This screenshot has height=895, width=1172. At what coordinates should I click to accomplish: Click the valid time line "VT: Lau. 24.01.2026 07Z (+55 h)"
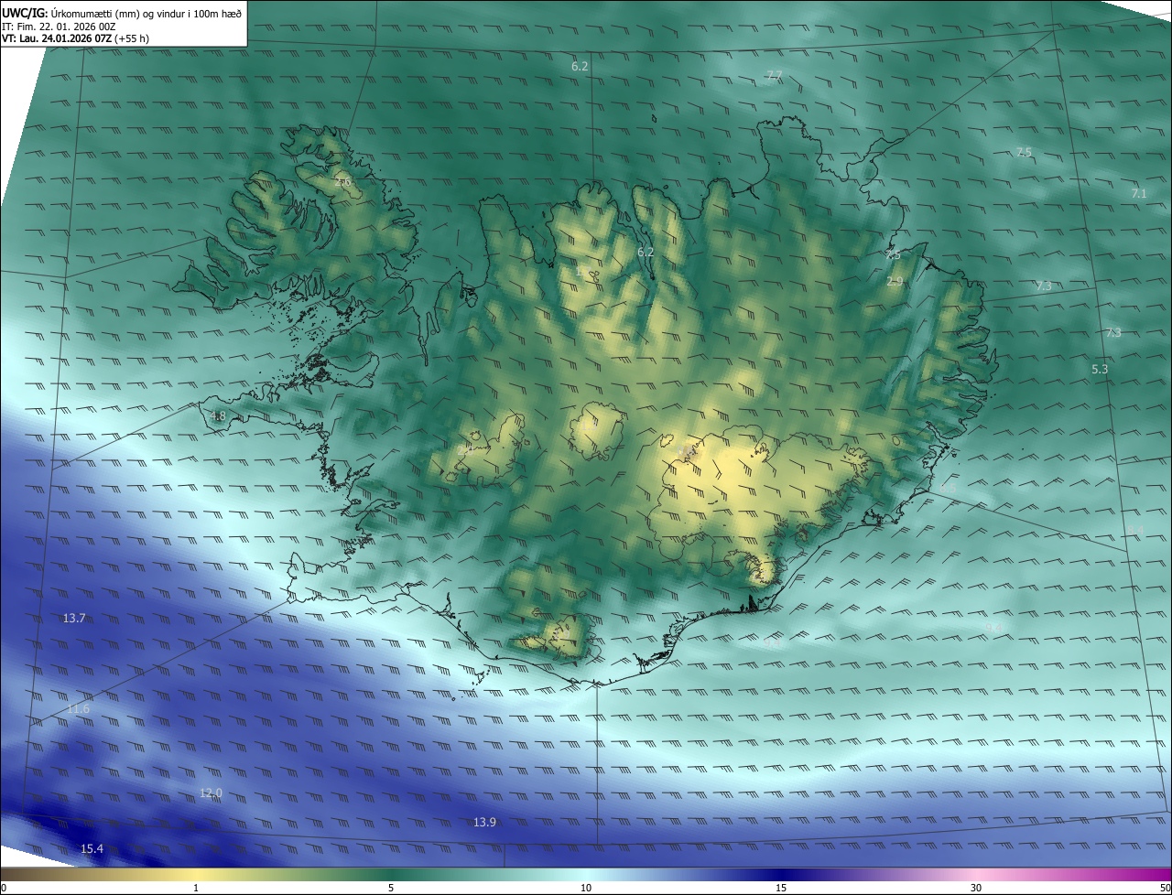click(x=75, y=38)
